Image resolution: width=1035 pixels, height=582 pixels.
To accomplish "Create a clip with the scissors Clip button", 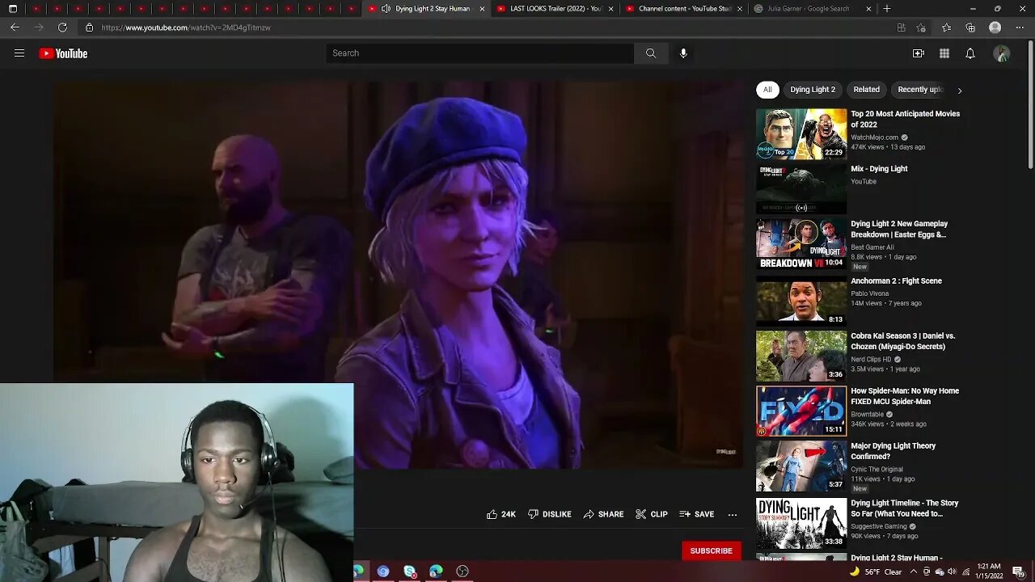I will click(652, 514).
